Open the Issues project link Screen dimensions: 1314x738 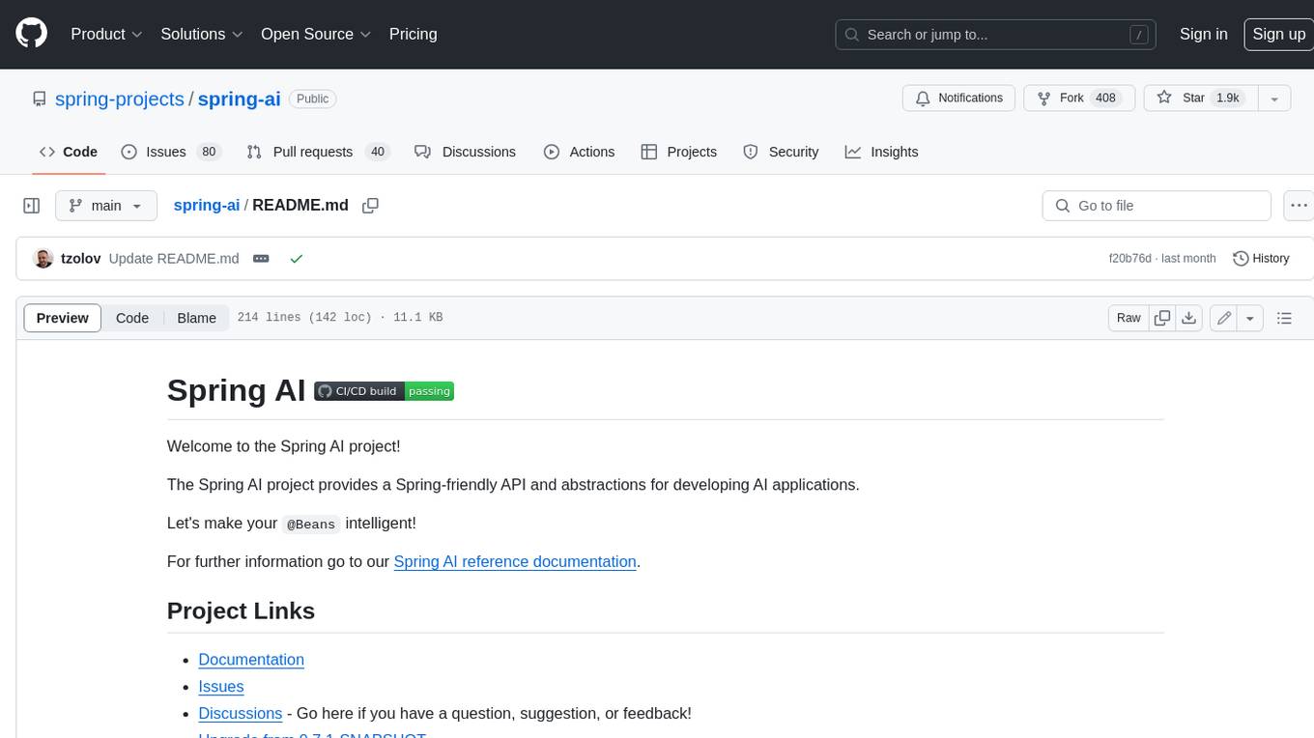(221, 687)
